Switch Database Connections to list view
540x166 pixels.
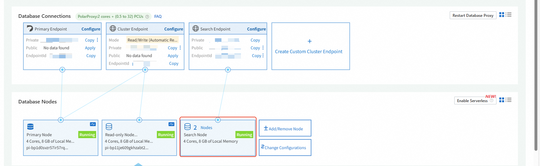509,15
